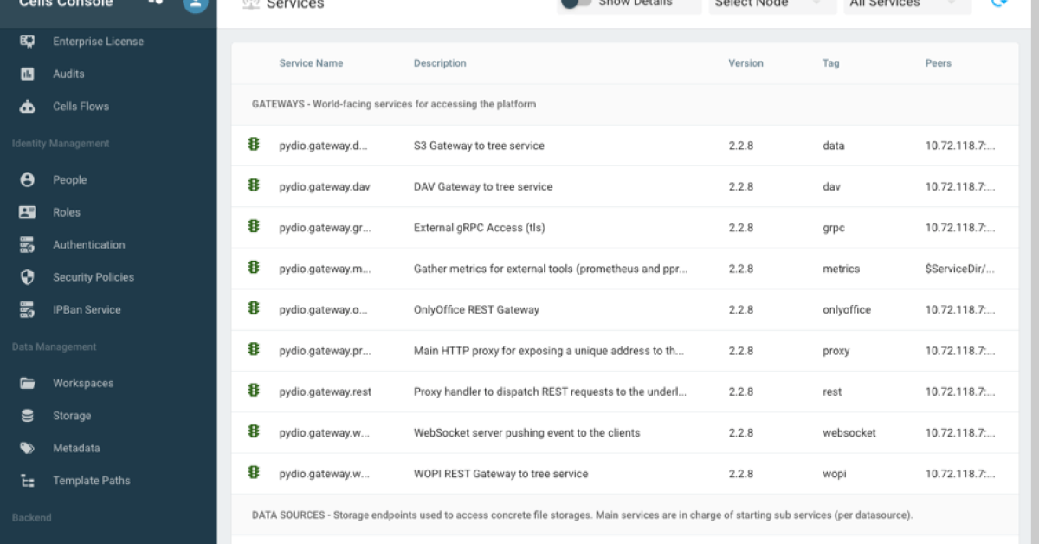Click status icon of Main HTTP proxy row
The width and height of the screenshot is (1039, 544).
click(x=254, y=350)
